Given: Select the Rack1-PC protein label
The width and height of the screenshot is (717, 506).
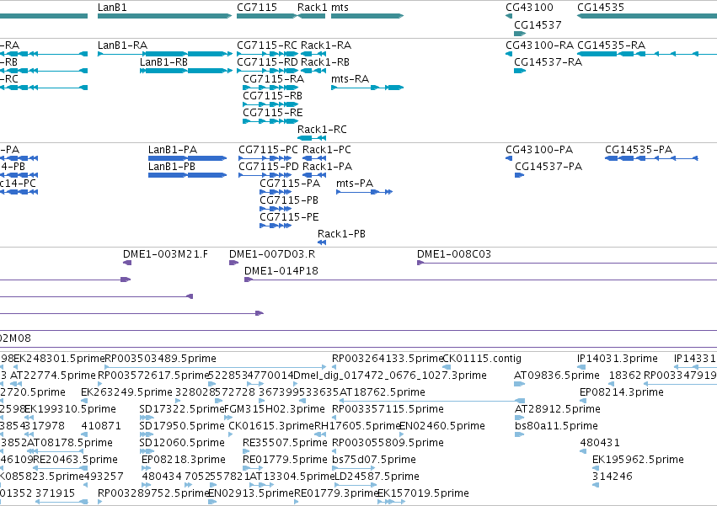Looking at the screenshot, I should click(327, 150).
